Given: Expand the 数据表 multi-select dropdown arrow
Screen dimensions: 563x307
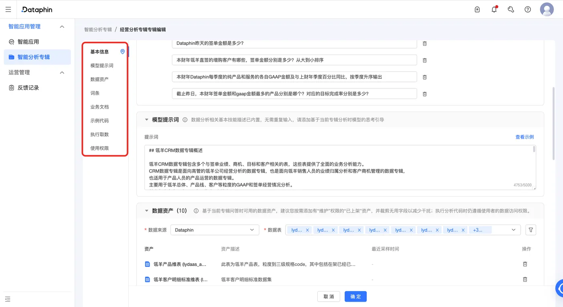Looking at the screenshot, I should [514, 230].
